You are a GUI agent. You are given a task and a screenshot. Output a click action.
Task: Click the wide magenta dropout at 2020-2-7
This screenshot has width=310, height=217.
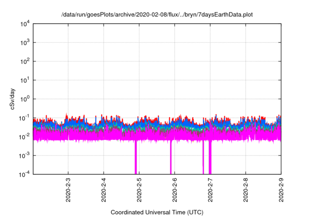coord(210,157)
